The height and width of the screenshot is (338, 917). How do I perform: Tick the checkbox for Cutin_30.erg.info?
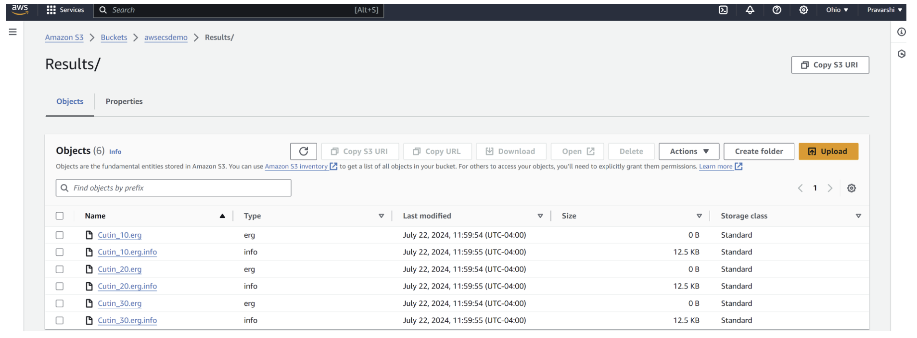tap(60, 320)
